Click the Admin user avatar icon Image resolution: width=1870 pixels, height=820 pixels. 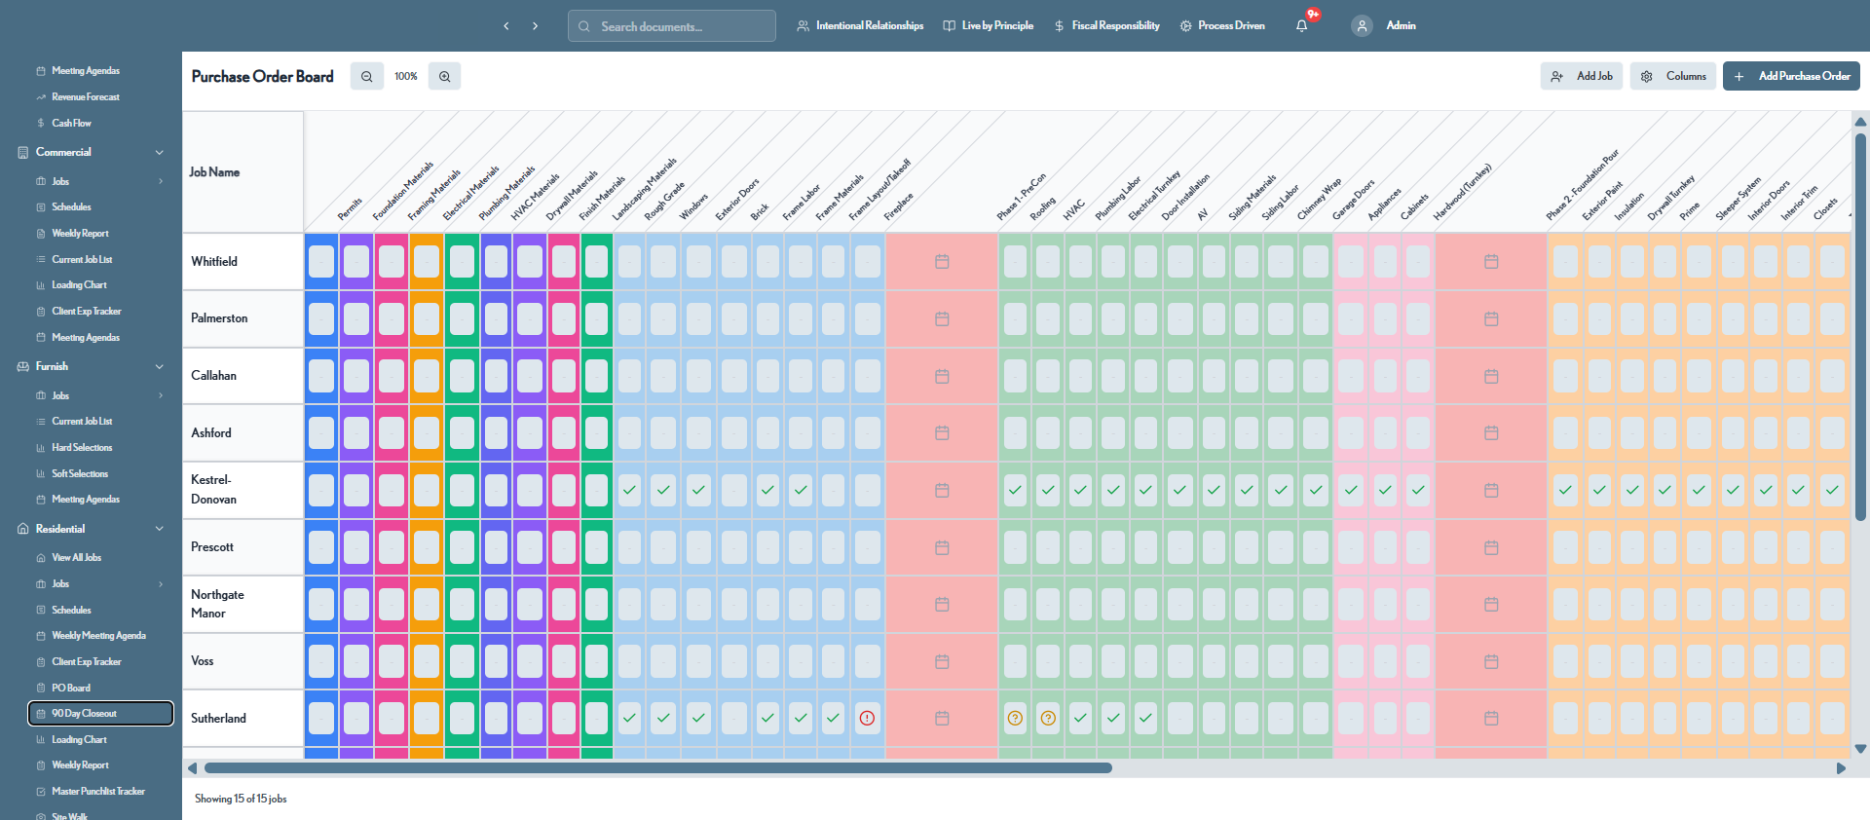pyautogui.click(x=1362, y=26)
